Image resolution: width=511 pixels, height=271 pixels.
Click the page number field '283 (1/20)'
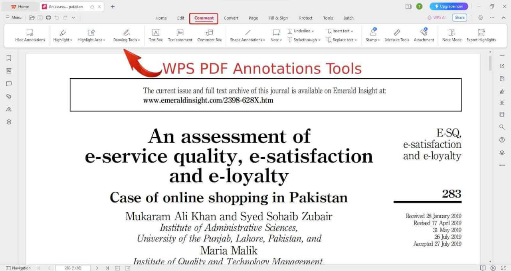click(73, 268)
